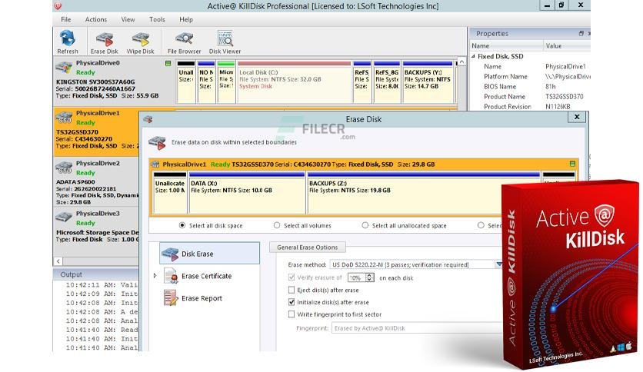
Task: Click the 'Product Revision' property row
Action: (530, 107)
